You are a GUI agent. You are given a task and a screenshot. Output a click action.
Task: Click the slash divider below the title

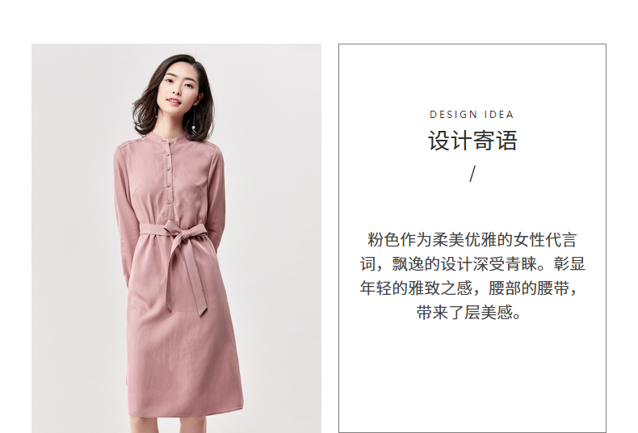click(x=472, y=174)
